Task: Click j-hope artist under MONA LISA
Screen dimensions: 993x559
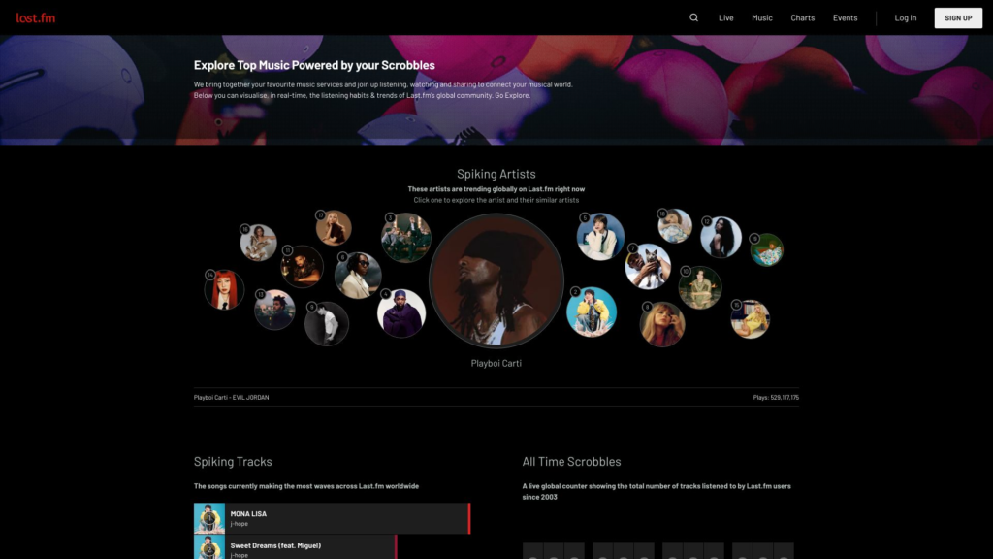Action: [240, 524]
